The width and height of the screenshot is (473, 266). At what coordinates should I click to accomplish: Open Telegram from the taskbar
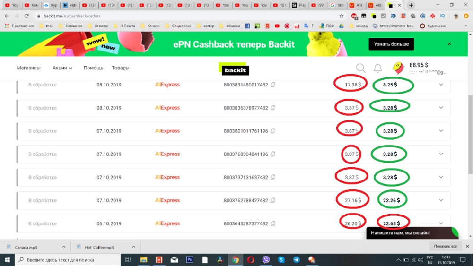[296, 259]
